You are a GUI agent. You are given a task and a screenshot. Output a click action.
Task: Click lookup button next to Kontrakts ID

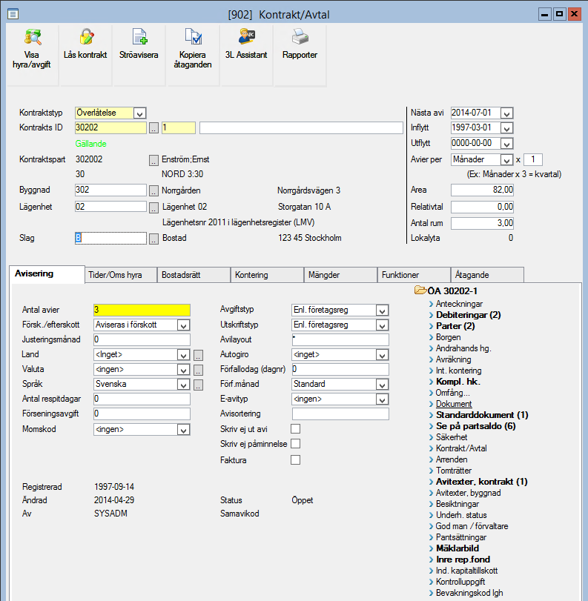[153, 128]
